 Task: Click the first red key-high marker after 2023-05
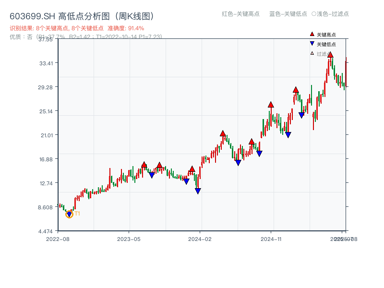(144, 165)
